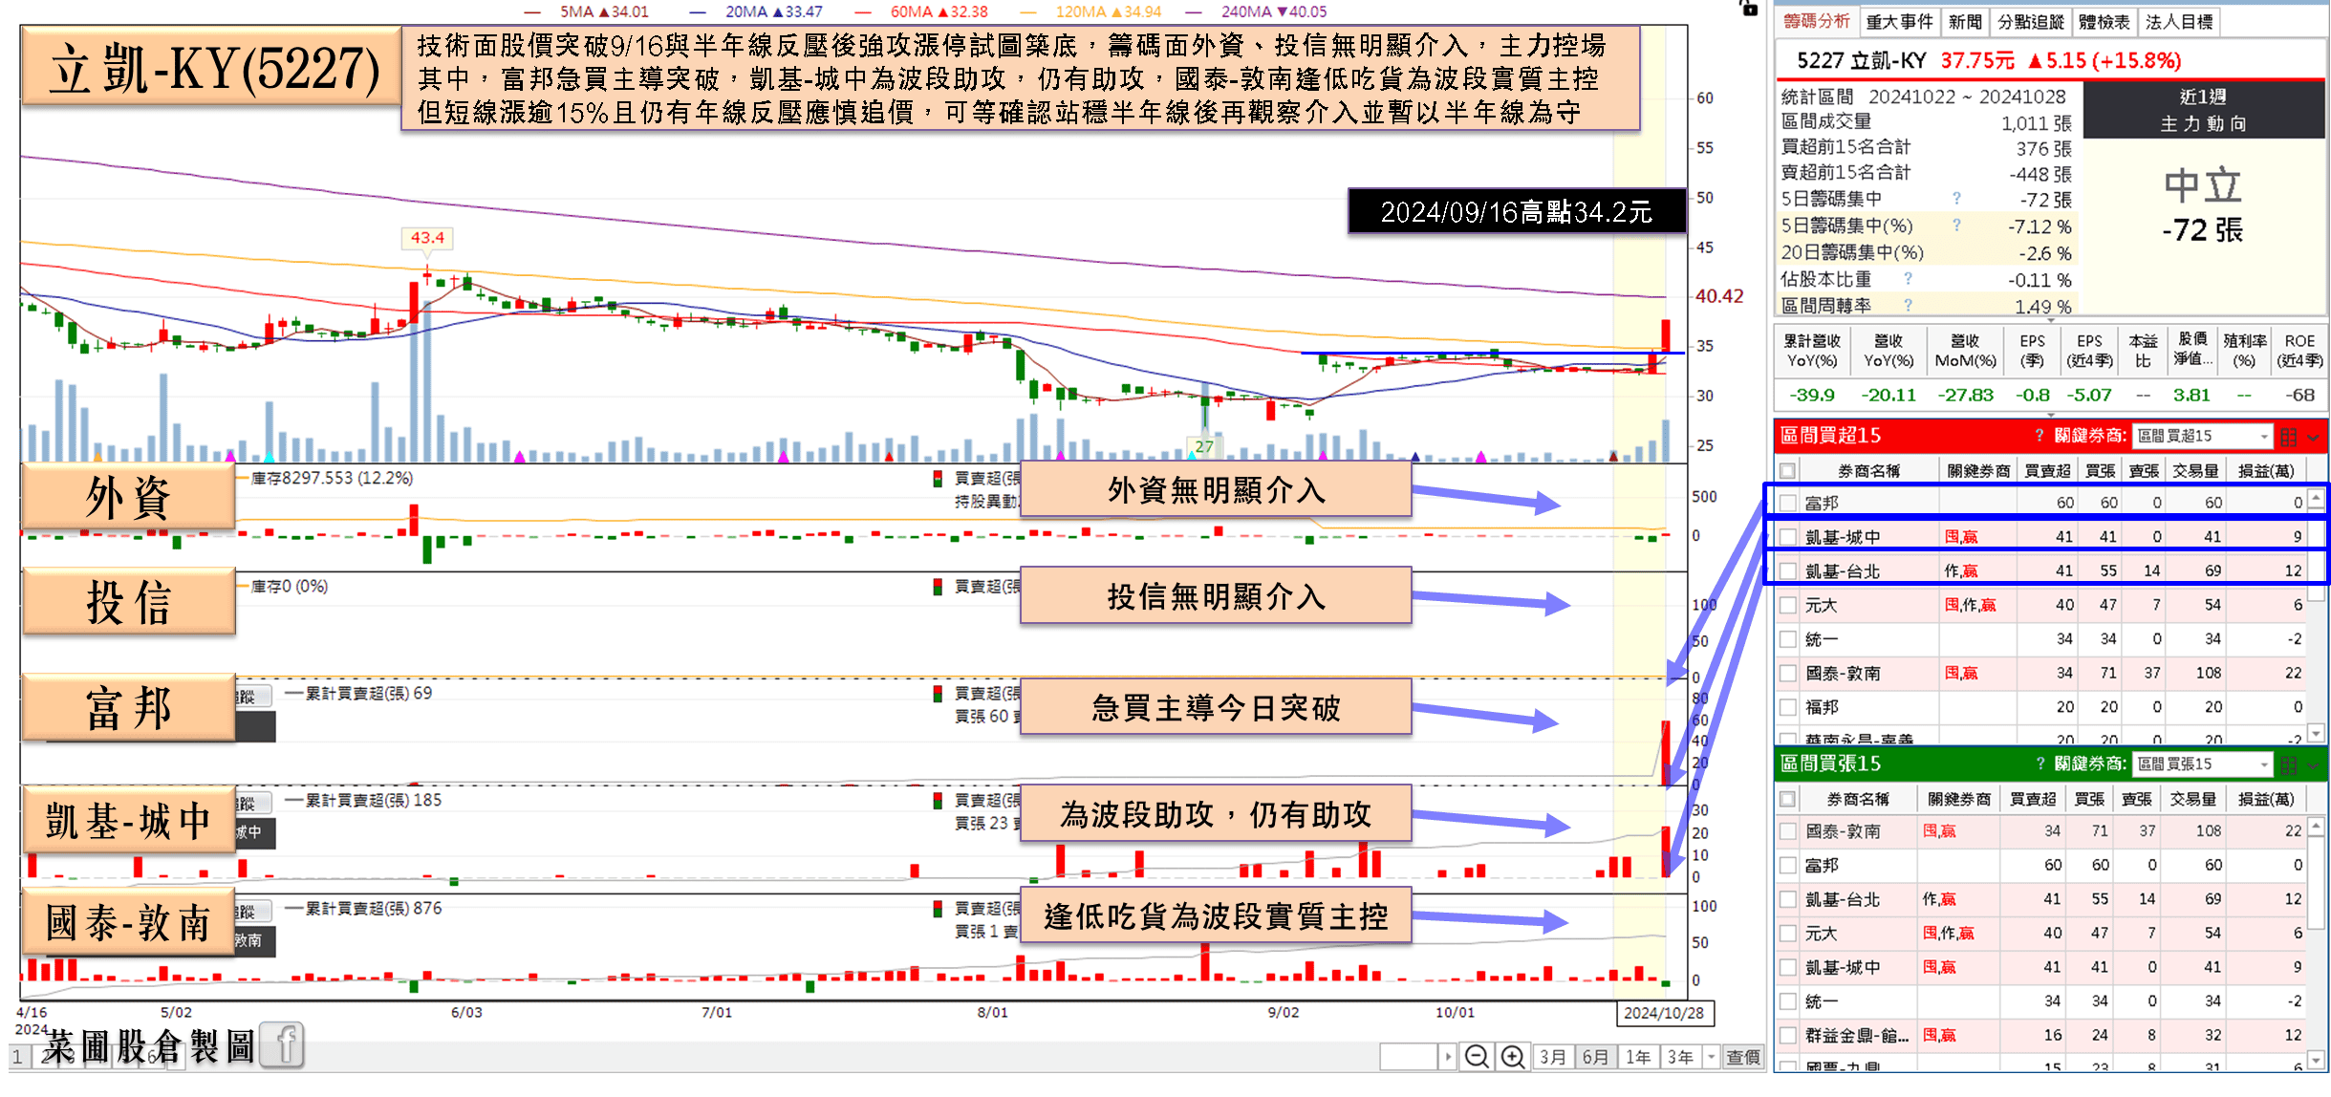Click the 查價 button
The width and height of the screenshot is (2331, 1097).
click(x=1743, y=1056)
